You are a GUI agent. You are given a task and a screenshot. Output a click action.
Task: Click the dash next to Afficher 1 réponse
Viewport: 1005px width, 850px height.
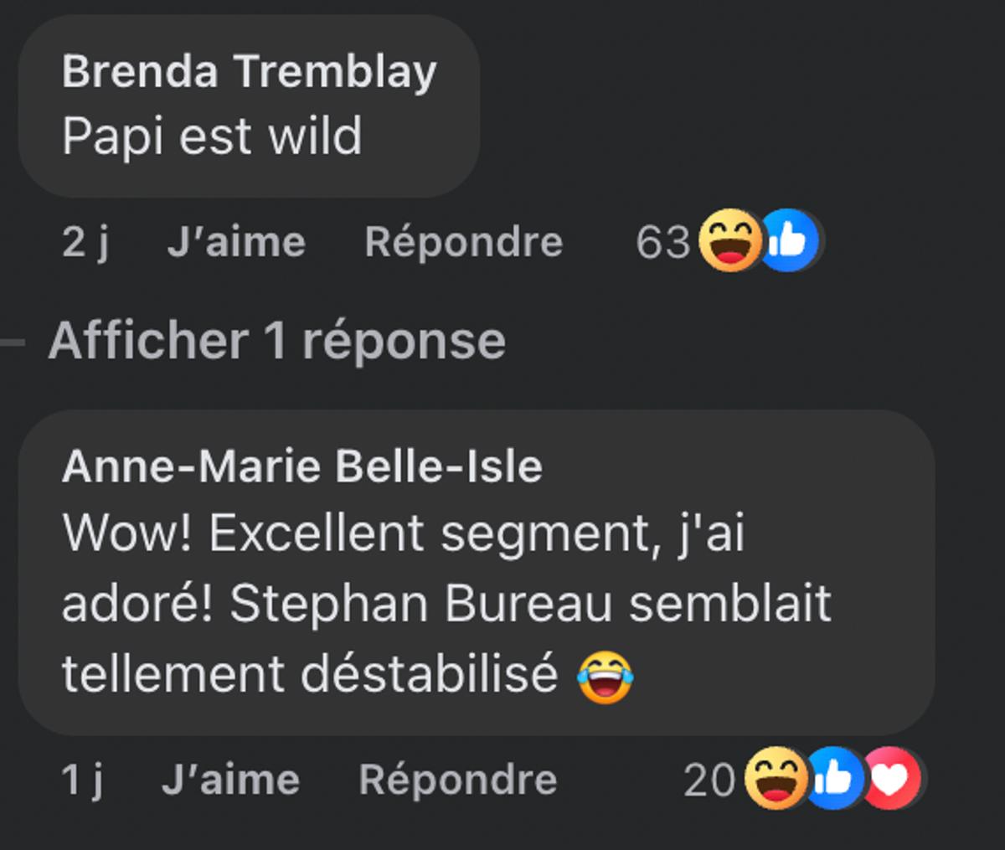13,340
